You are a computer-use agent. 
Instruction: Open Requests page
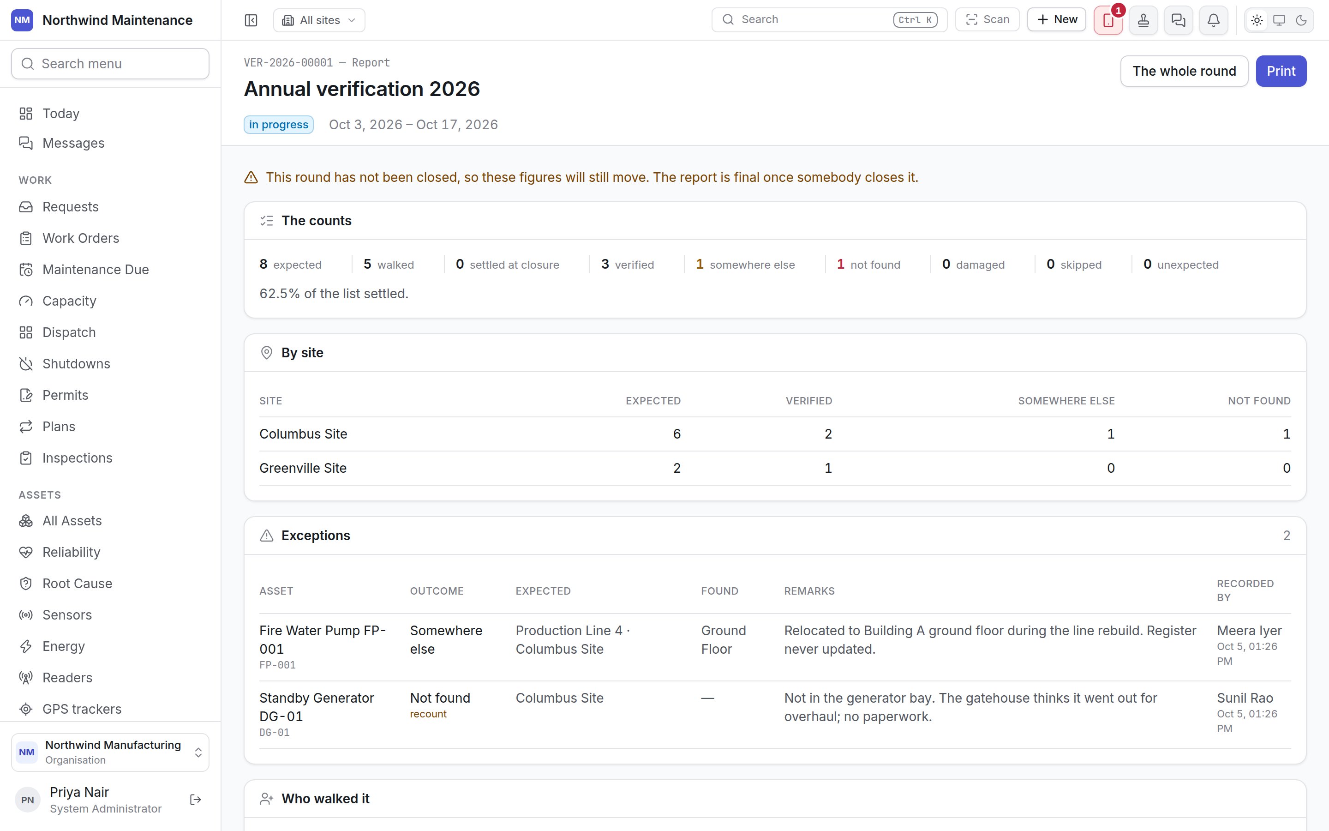[110, 207]
